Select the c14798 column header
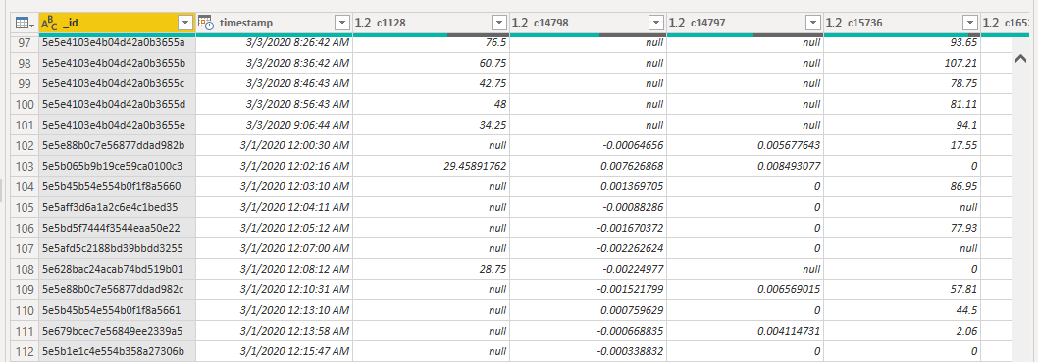The image size is (1038, 362). 589,24
